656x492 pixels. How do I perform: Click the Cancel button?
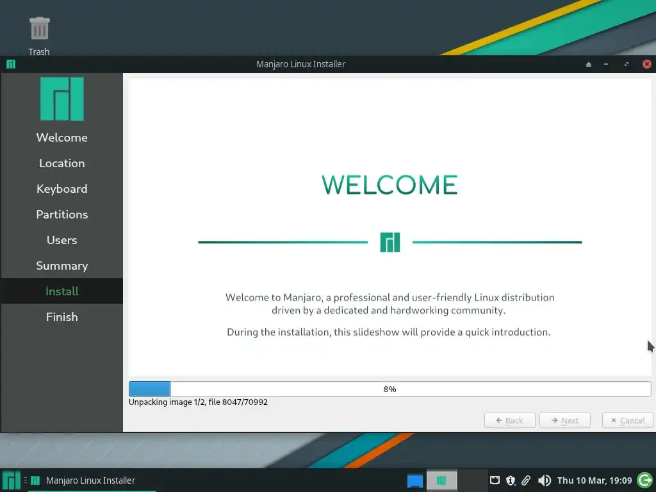(628, 420)
